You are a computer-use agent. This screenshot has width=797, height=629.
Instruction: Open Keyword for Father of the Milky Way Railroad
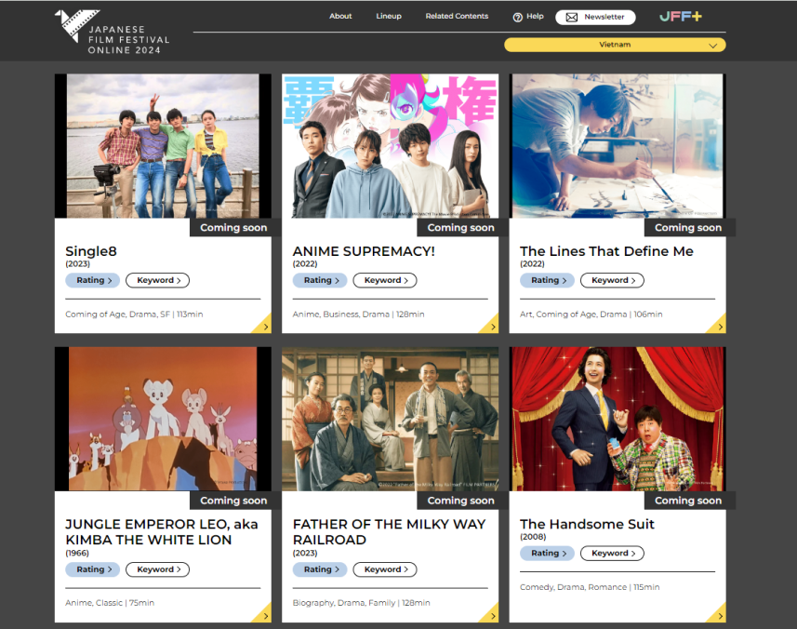click(x=385, y=569)
